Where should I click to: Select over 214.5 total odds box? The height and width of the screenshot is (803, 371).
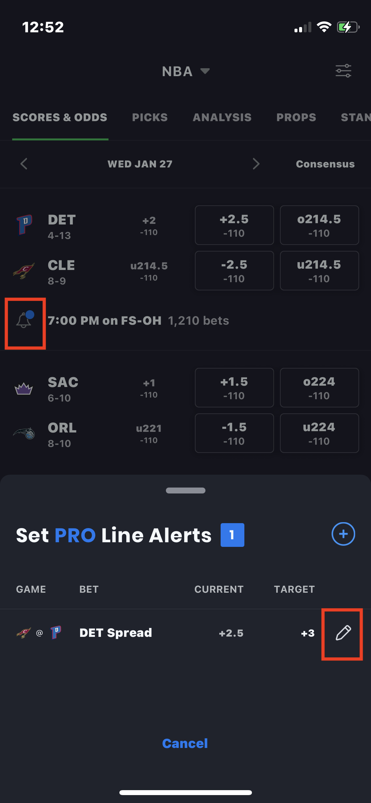319,225
